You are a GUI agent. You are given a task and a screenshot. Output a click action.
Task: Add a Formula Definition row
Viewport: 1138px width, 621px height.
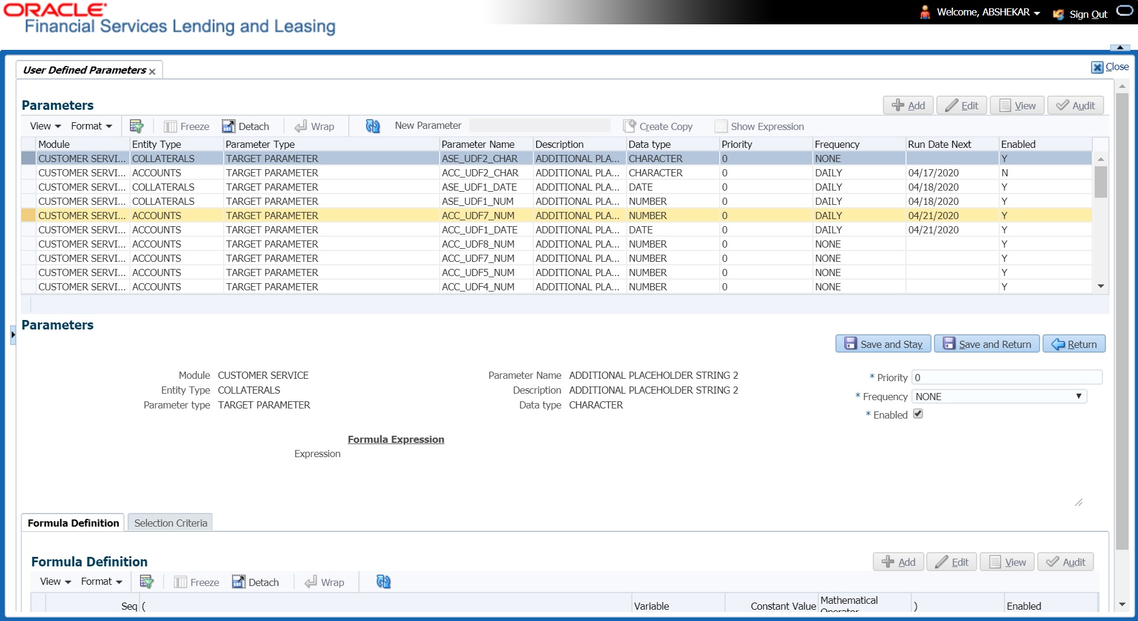[898, 562]
